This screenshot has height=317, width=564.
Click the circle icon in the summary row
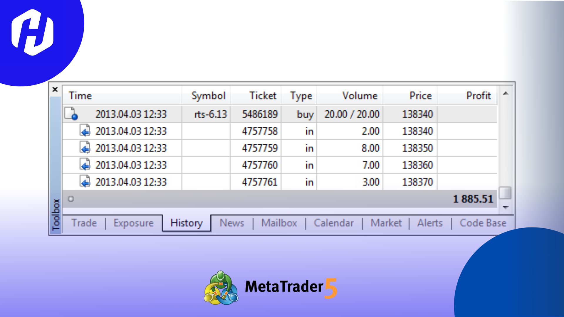pyautogui.click(x=70, y=199)
